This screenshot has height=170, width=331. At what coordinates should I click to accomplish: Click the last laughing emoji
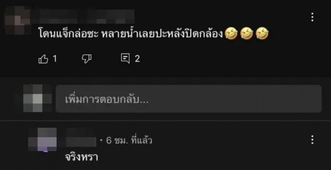[262, 34]
